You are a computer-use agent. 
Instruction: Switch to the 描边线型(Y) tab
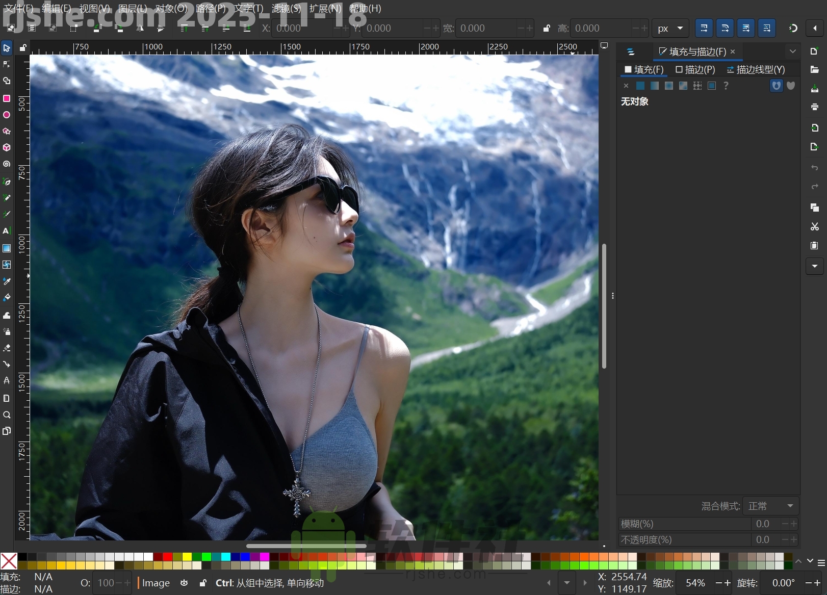click(756, 69)
